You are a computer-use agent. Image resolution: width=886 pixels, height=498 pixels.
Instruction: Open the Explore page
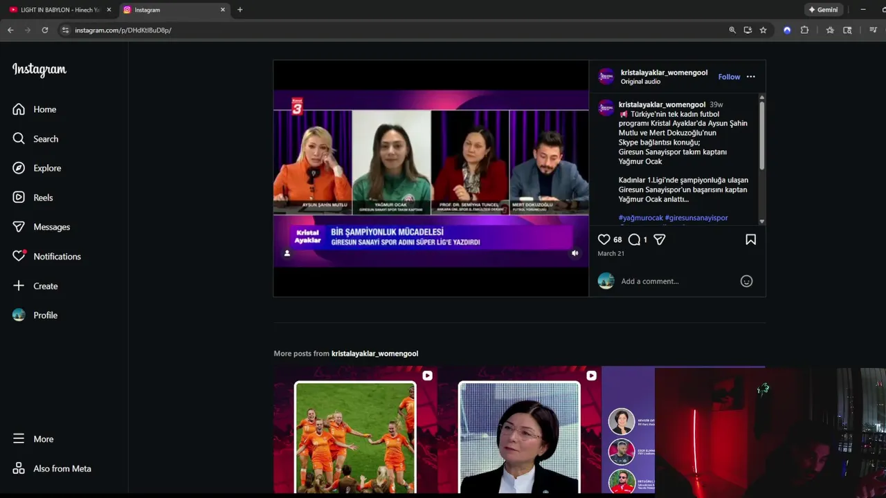pyautogui.click(x=37, y=168)
